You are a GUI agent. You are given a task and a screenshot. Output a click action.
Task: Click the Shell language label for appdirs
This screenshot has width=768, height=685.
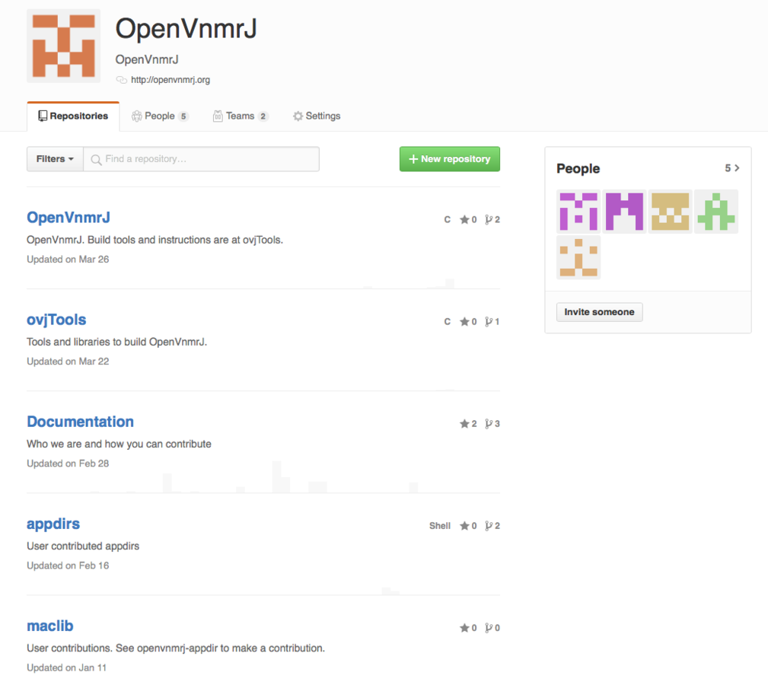[440, 526]
